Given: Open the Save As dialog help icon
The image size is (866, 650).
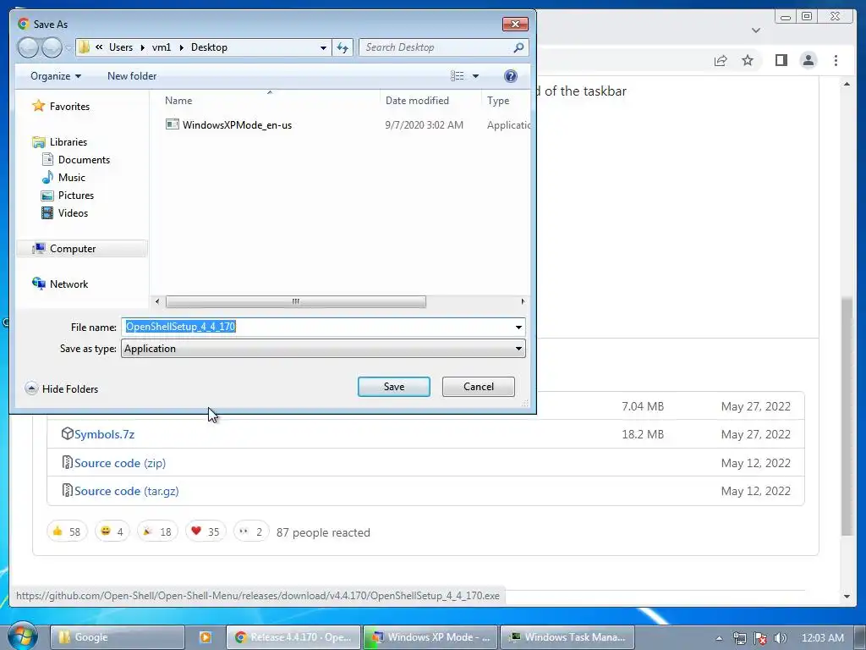Looking at the screenshot, I should click(511, 75).
